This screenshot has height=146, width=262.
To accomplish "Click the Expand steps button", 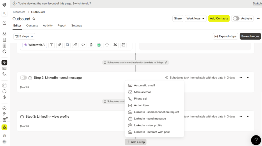I will pyautogui.click(x=225, y=36).
